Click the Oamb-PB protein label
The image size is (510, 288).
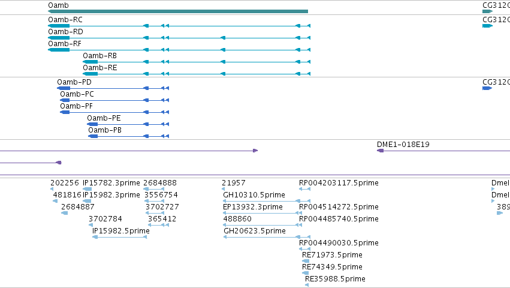click(105, 130)
